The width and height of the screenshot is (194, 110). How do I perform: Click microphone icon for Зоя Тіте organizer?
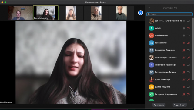184,21
